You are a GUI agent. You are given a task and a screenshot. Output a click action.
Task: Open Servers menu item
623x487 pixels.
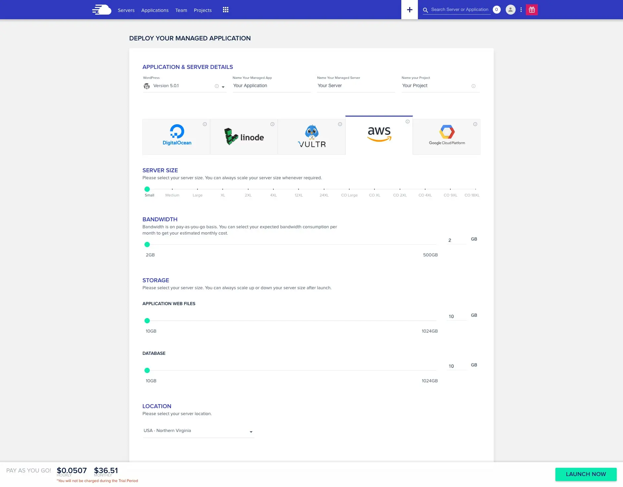tap(126, 10)
